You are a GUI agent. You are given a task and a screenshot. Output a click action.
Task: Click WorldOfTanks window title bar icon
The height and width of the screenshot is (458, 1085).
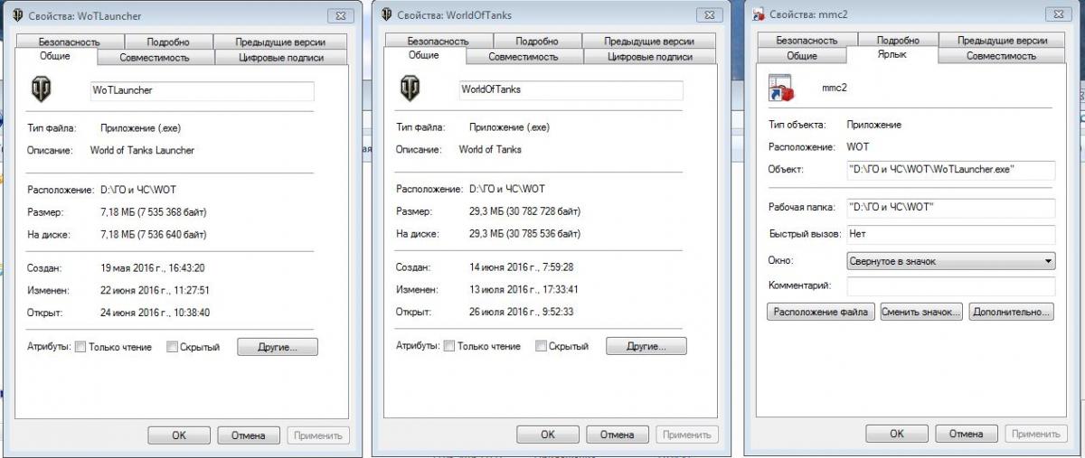pos(387,14)
